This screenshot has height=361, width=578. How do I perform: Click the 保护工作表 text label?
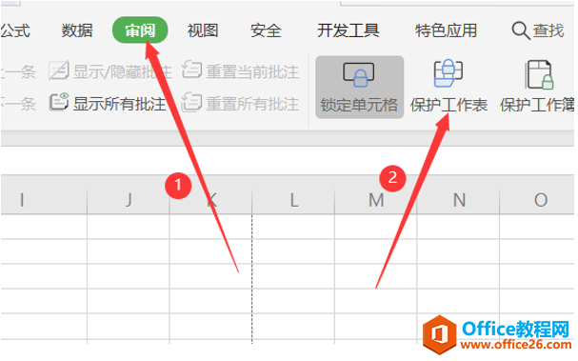tap(449, 105)
